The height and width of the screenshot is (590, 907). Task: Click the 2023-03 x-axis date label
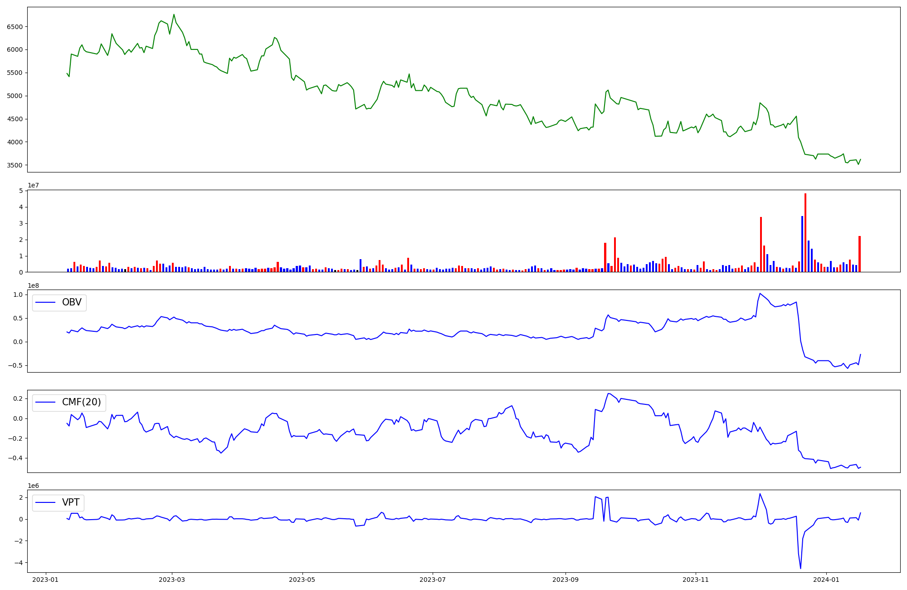click(x=172, y=580)
